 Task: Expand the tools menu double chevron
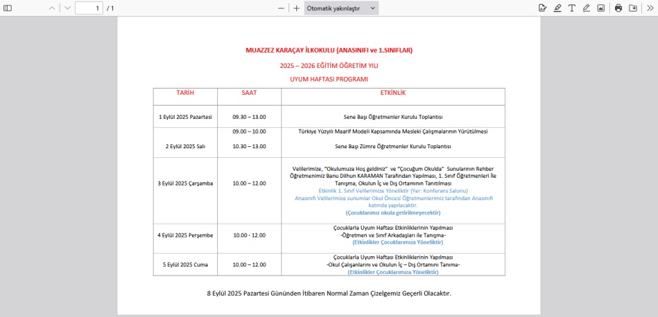pyautogui.click(x=650, y=8)
